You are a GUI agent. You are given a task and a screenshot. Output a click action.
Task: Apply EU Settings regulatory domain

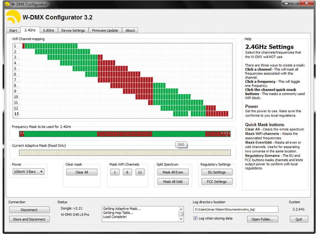coord(216,172)
